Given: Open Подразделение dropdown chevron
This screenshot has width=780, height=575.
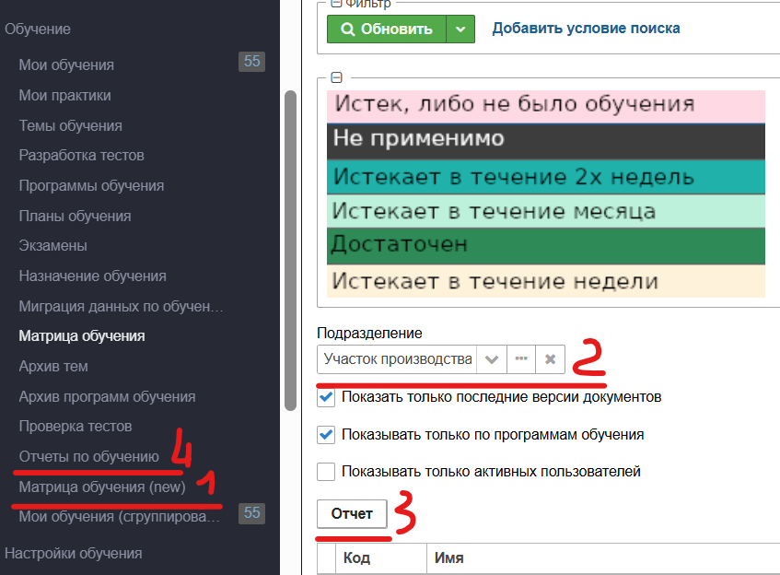Looking at the screenshot, I should tap(492, 359).
